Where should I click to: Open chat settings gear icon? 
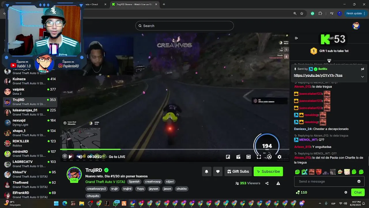coord(346,192)
